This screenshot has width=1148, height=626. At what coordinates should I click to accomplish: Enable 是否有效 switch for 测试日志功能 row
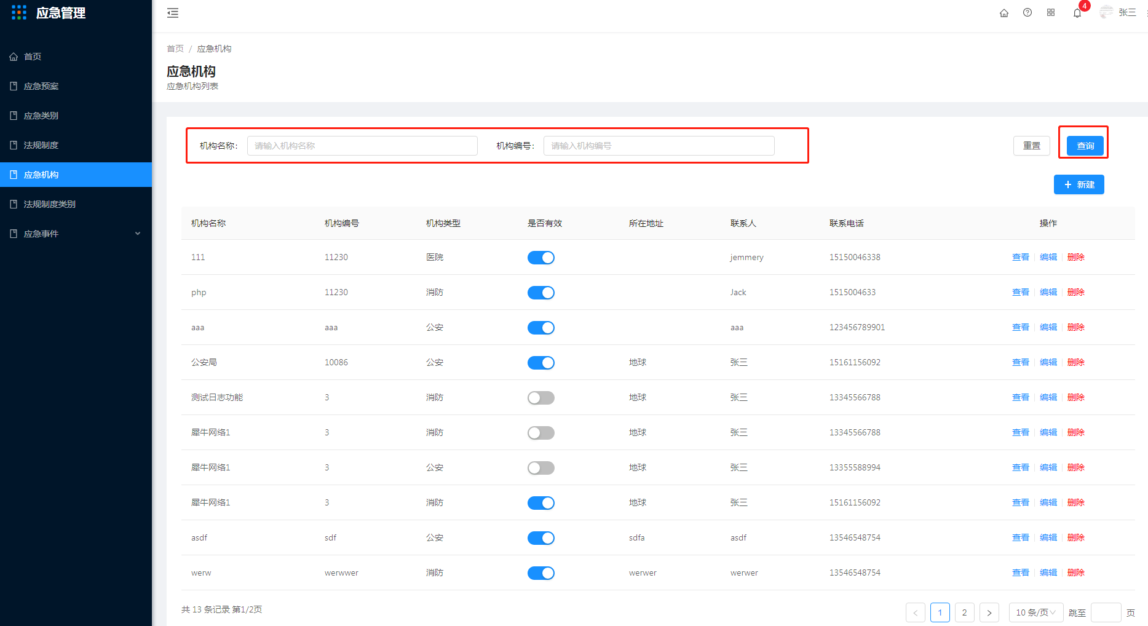(541, 398)
